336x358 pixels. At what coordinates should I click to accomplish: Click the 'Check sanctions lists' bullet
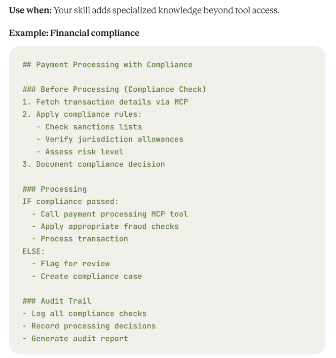89,127
